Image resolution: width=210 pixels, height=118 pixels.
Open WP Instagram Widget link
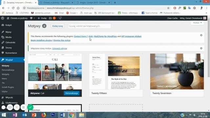click(x=131, y=36)
